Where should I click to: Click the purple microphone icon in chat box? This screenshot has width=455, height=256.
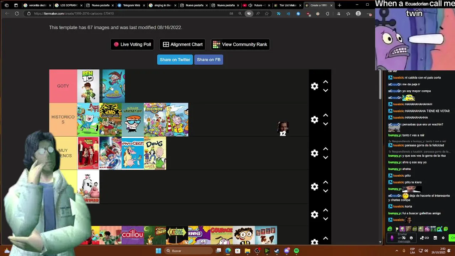pos(392,238)
